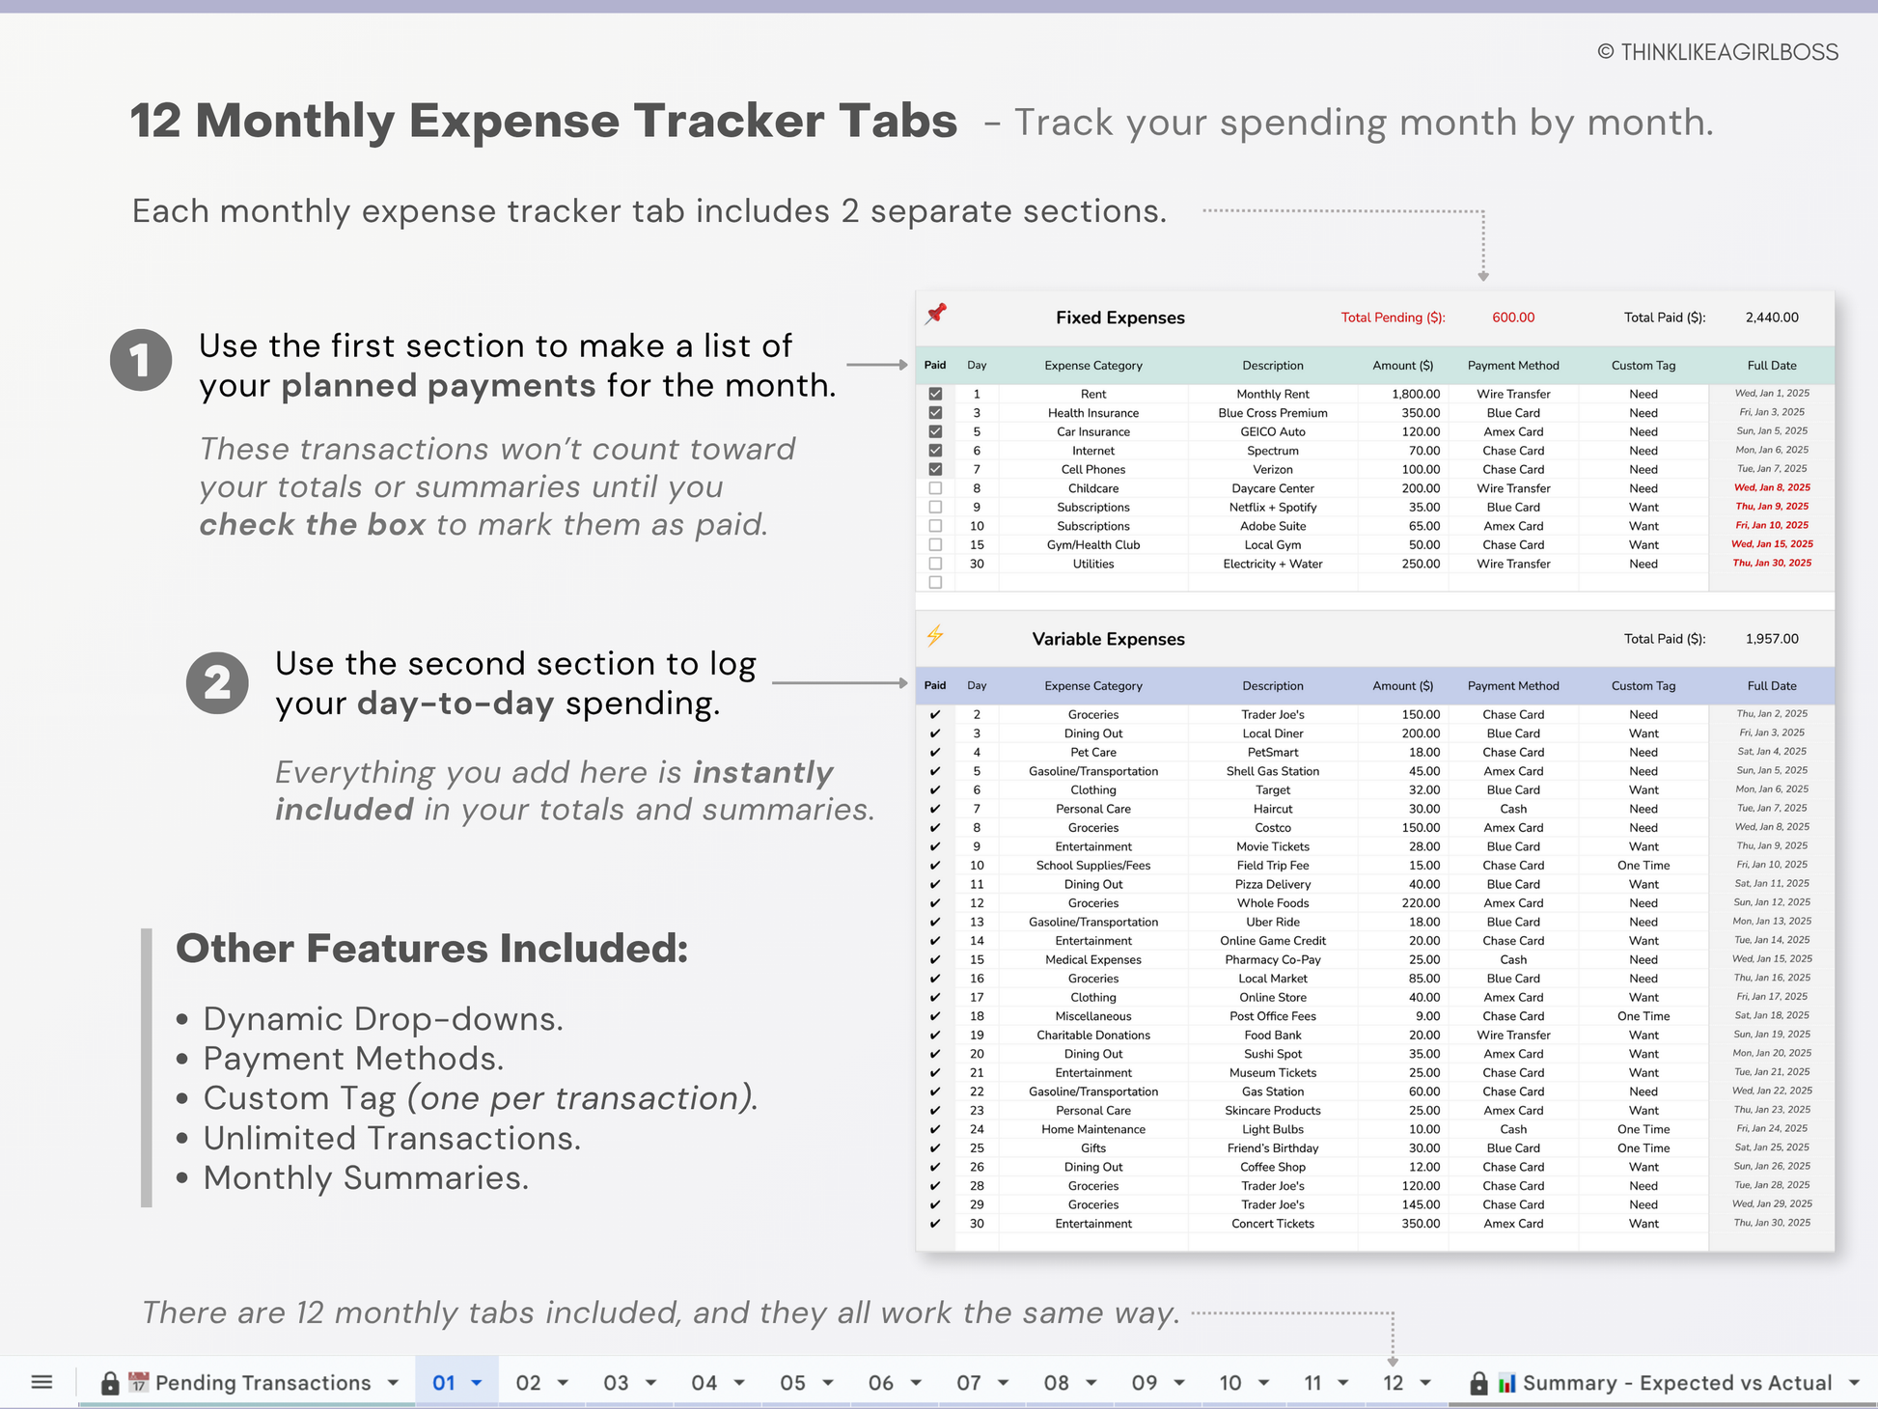This screenshot has height=1409, width=1878.
Task: Uncheck the Rent paid checkbox
Action: click(x=935, y=394)
